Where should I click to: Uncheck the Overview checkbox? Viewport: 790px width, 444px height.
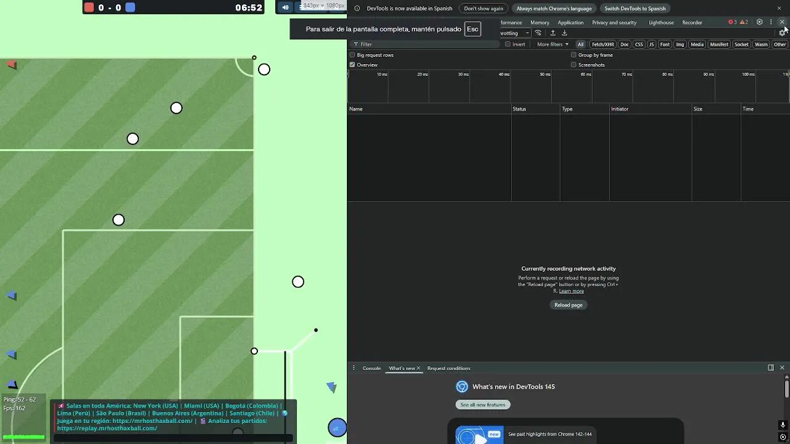tap(352, 65)
